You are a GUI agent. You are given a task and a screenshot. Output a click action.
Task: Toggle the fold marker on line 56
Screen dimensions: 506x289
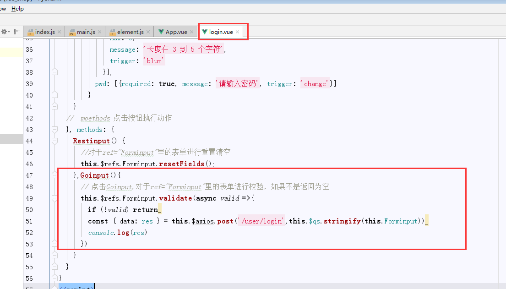(x=54, y=278)
